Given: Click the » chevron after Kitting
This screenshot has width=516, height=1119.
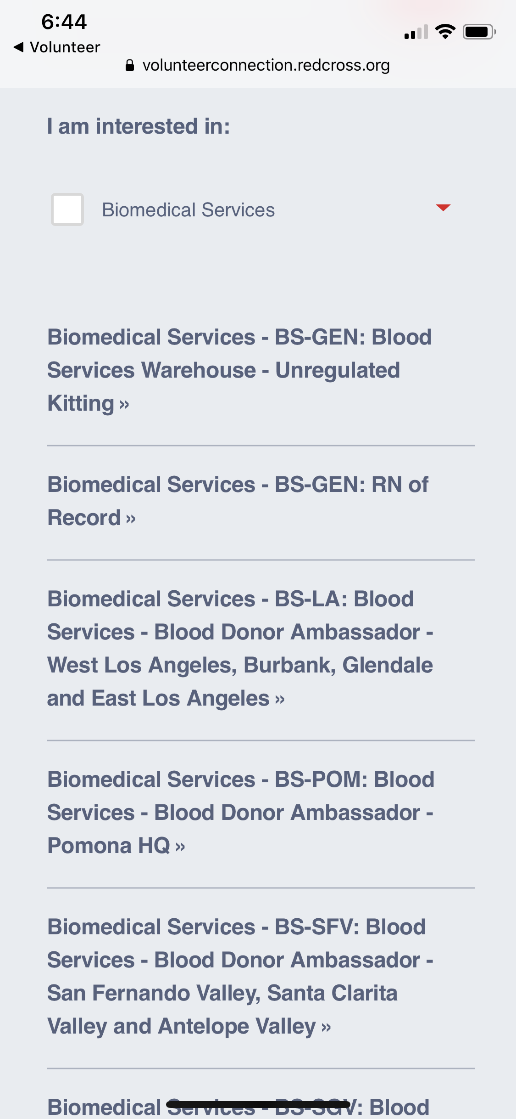Looking at the screenshot, I should (124, 404).
